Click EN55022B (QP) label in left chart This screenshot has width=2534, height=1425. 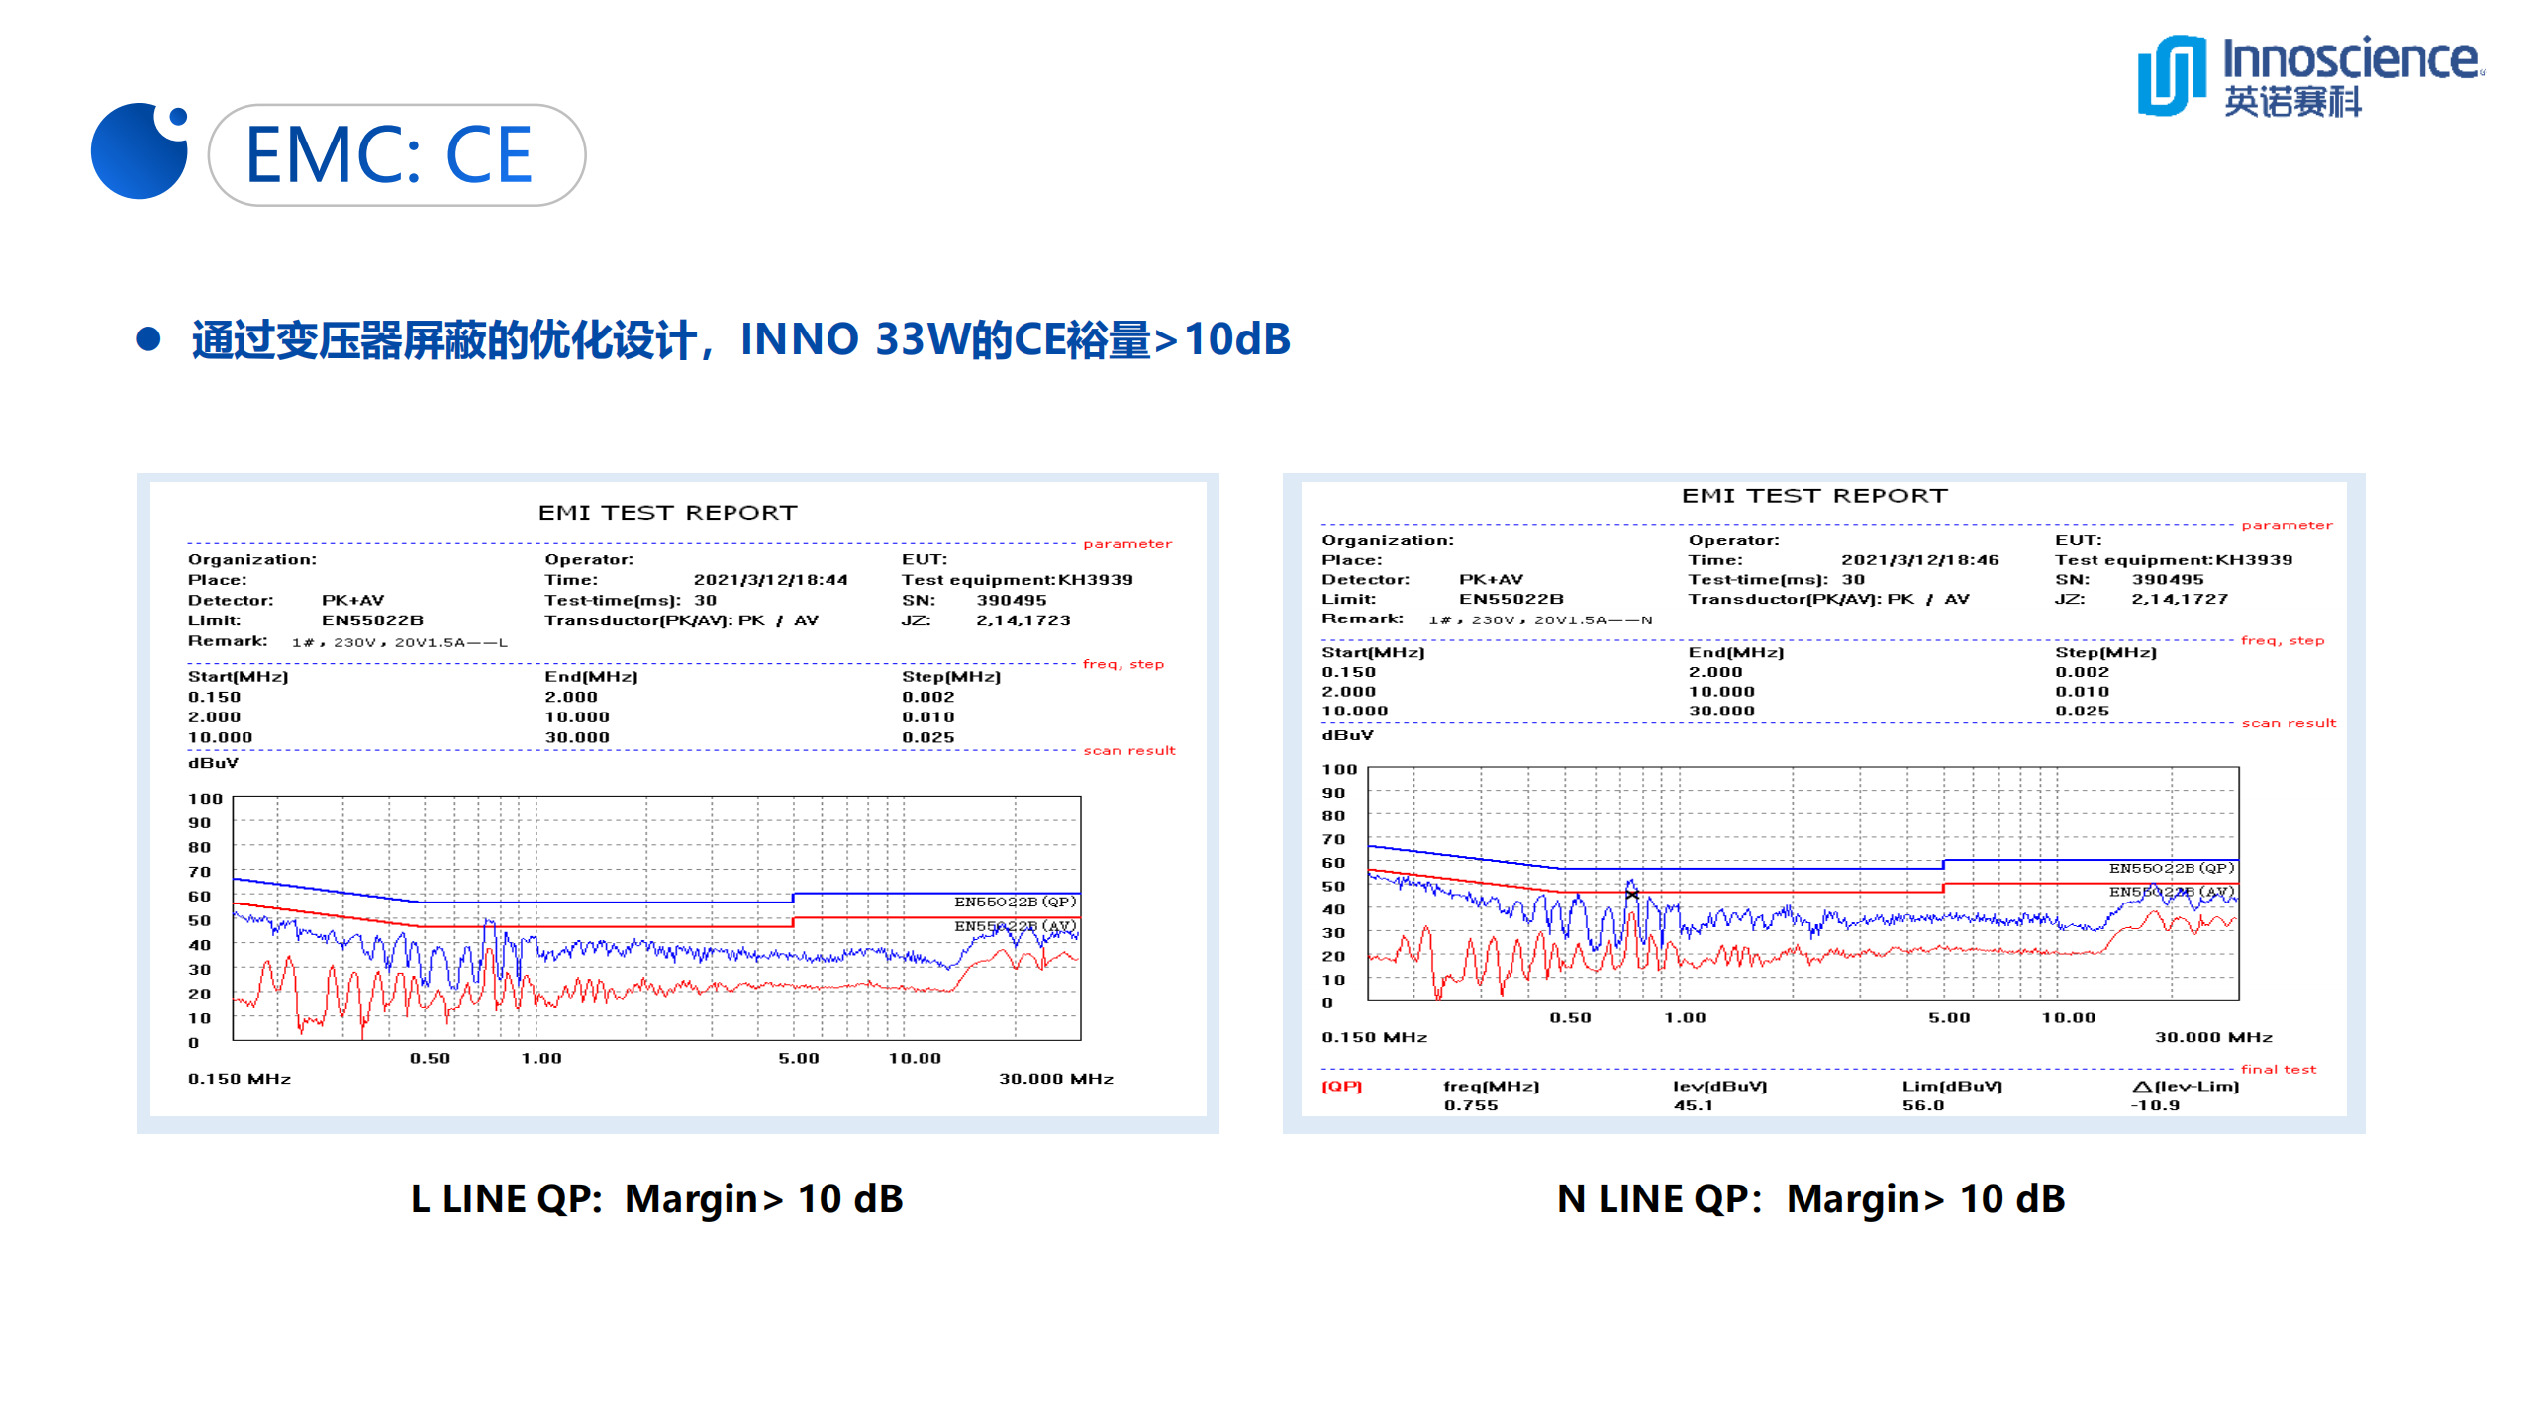[1015, 902]
